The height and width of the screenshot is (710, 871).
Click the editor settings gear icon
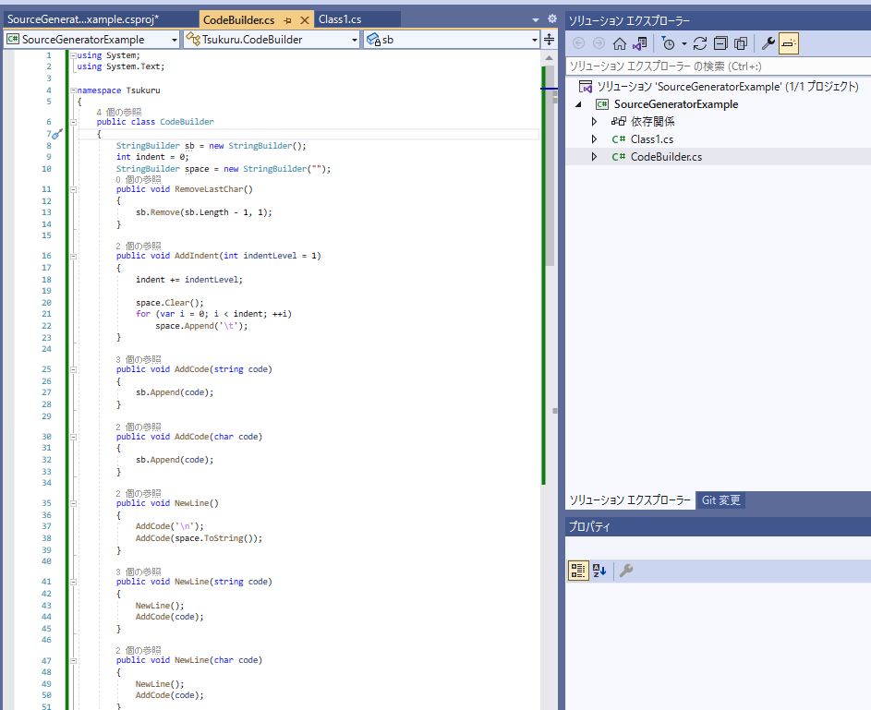tap(551, 17)
